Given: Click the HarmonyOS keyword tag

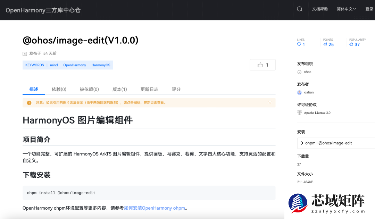Looking at the screenshot, I should pyautogui.click(x=101, y=65).
